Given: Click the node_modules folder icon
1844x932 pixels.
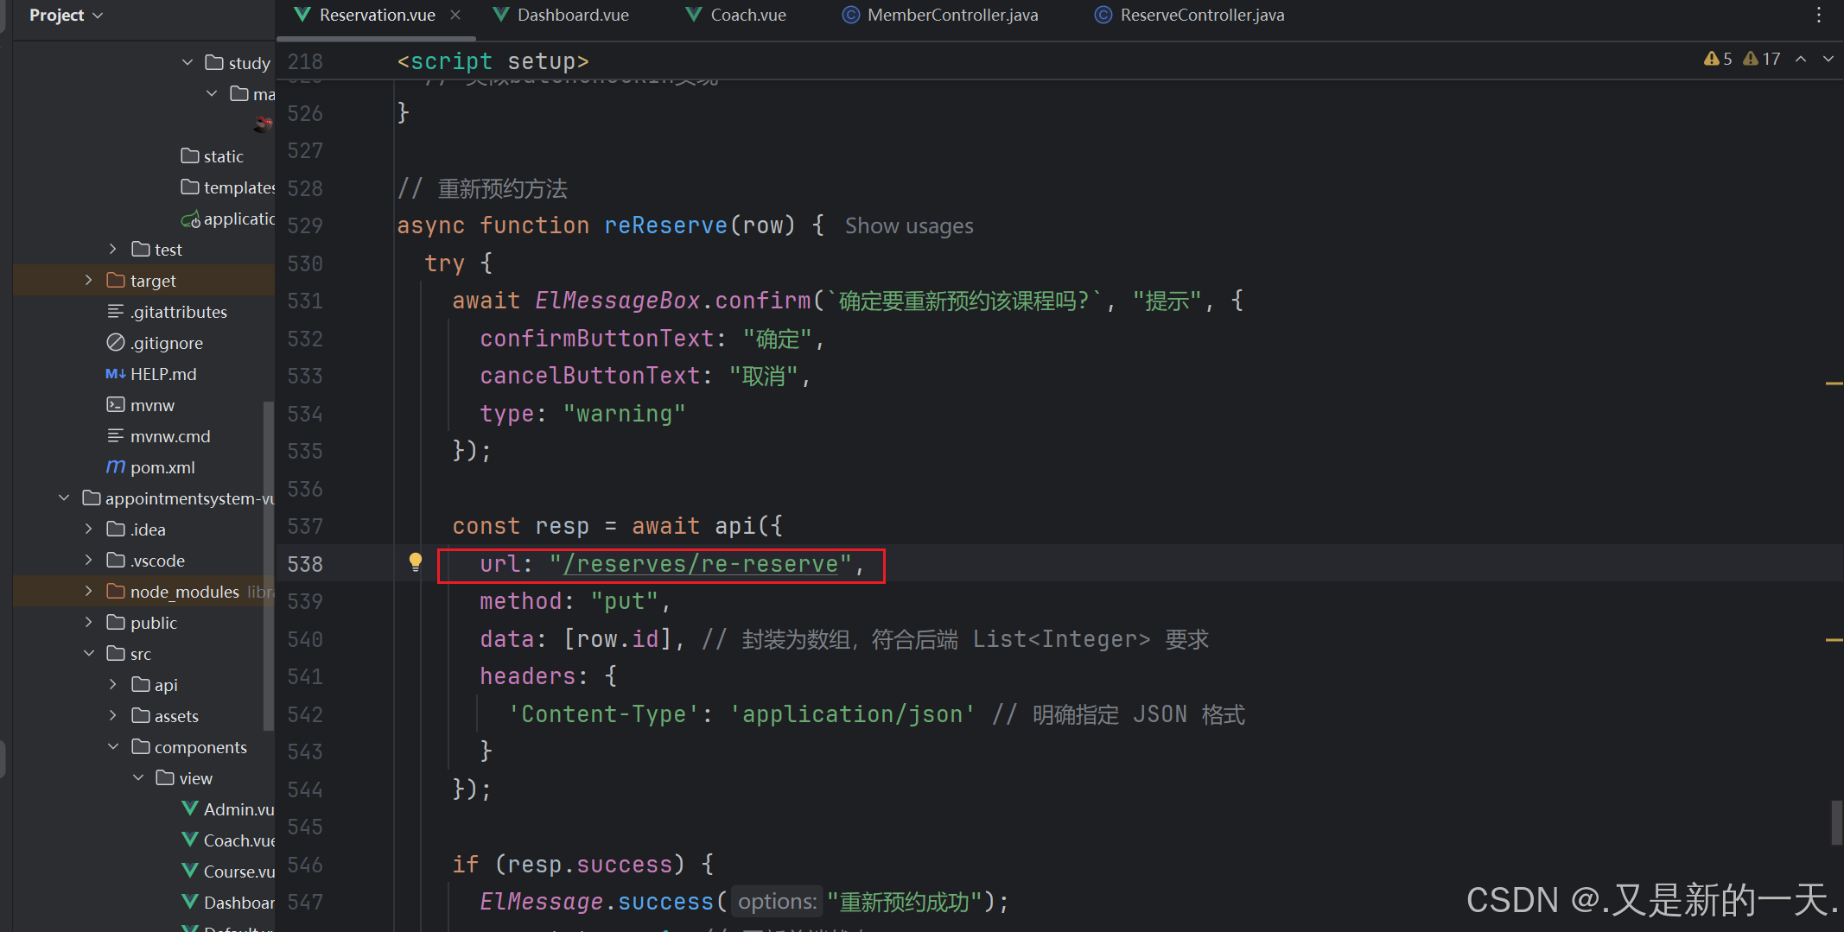Looking at the screenshot, I should click(116, 591).
